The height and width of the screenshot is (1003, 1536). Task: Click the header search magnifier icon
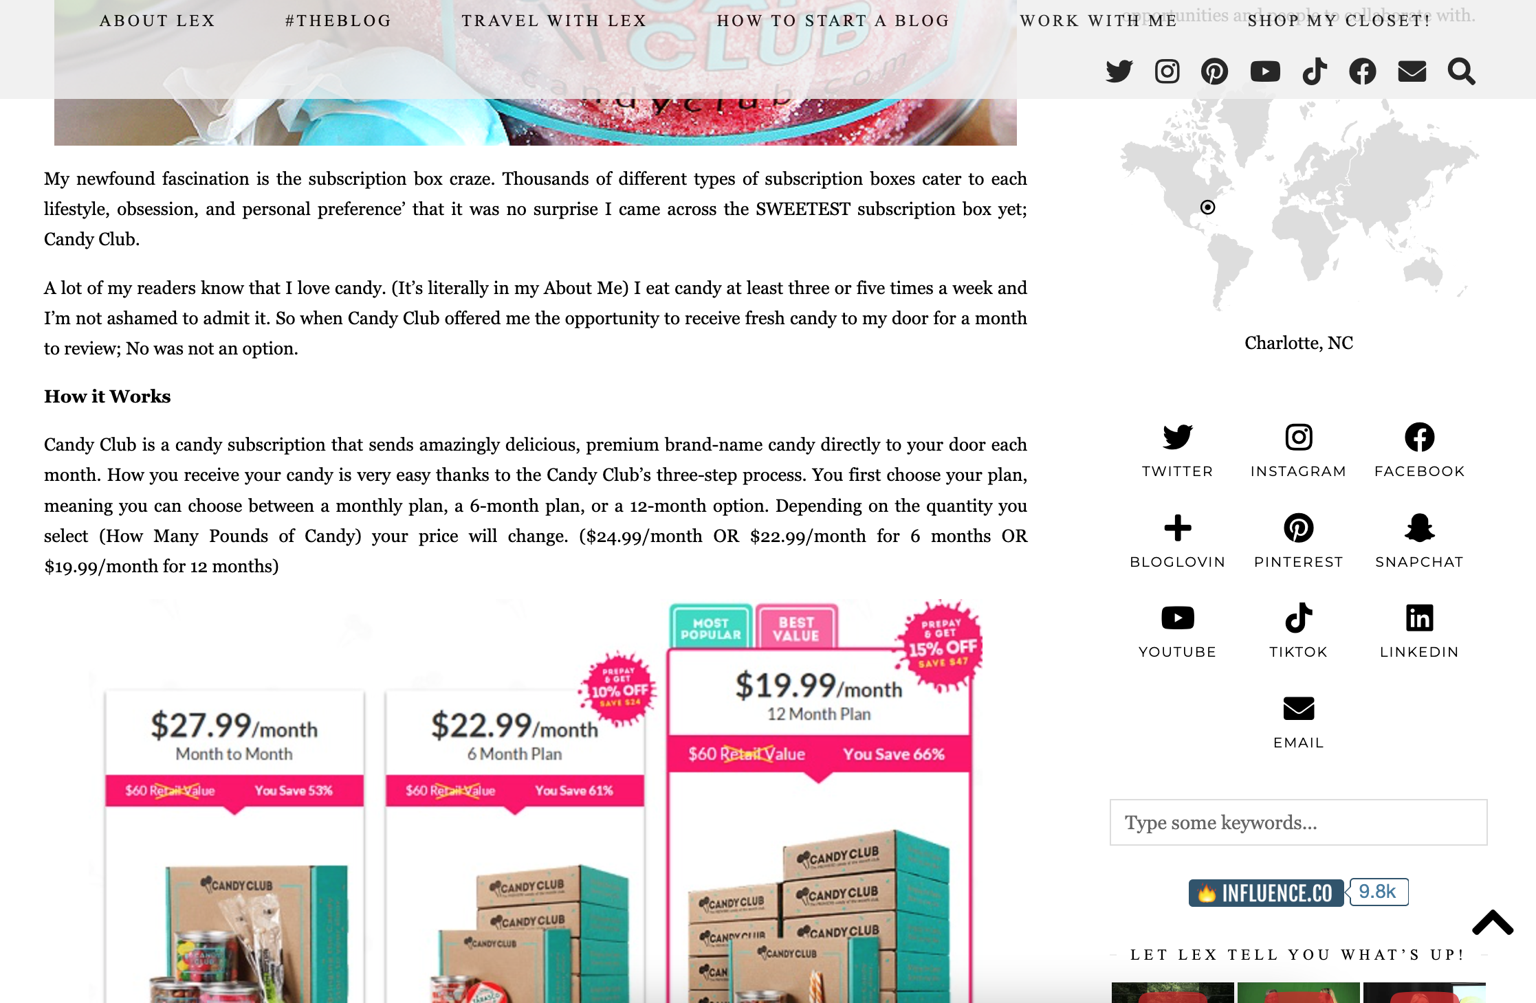click(1461, 71)
